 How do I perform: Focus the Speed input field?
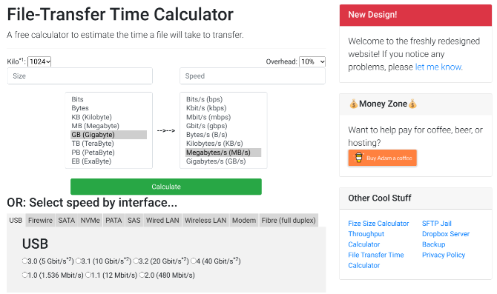(x=252, y=76)
